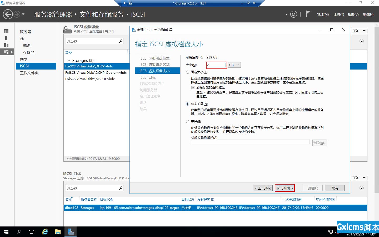Screen dimensions: 379x237
Task: Launch Internet Explorer from taskbar
Action: click(45, 232)
